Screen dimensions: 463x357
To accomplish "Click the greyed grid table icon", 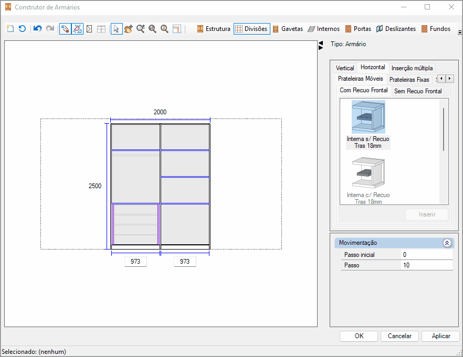I will pos(101,29).
